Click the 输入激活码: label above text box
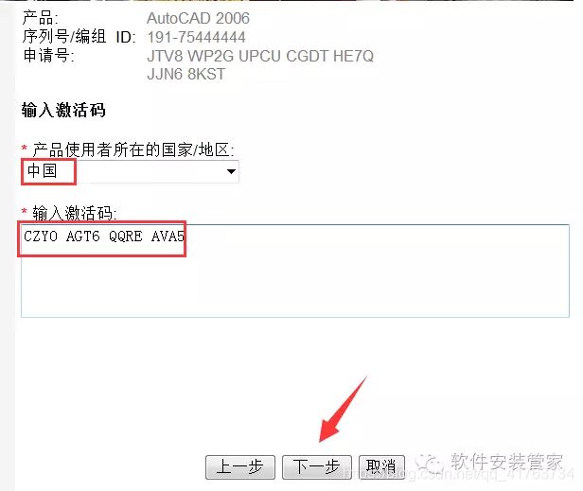 75,214
